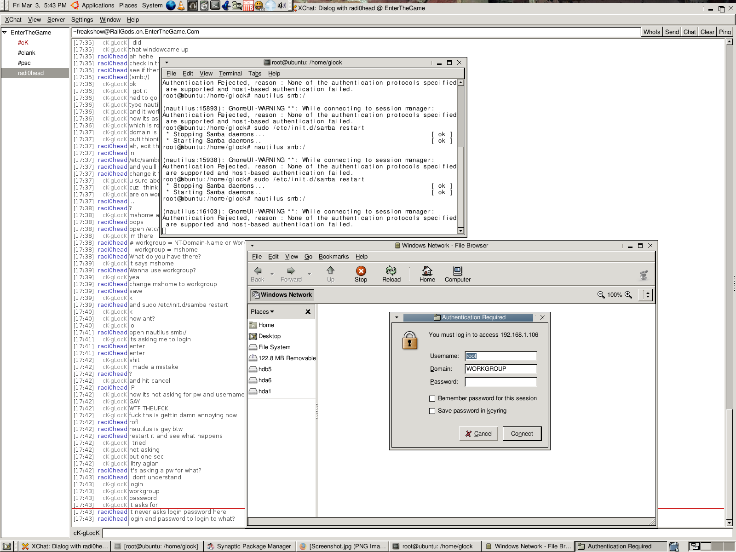
Task: Open hda1 drive in Places sidebar
Action: 282,391
